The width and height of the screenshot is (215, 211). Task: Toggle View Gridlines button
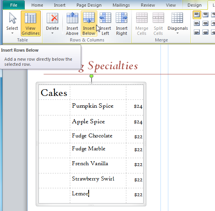(x=31, y=23)
